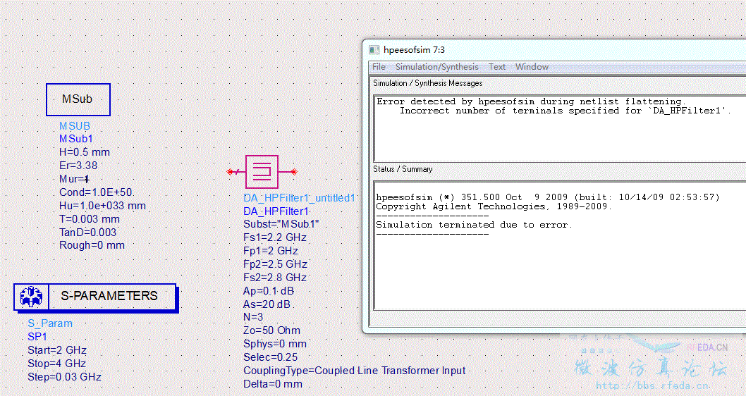Select the TanD=0.003 parameter
Screen dimensions: 746x396
pos(88,232)
